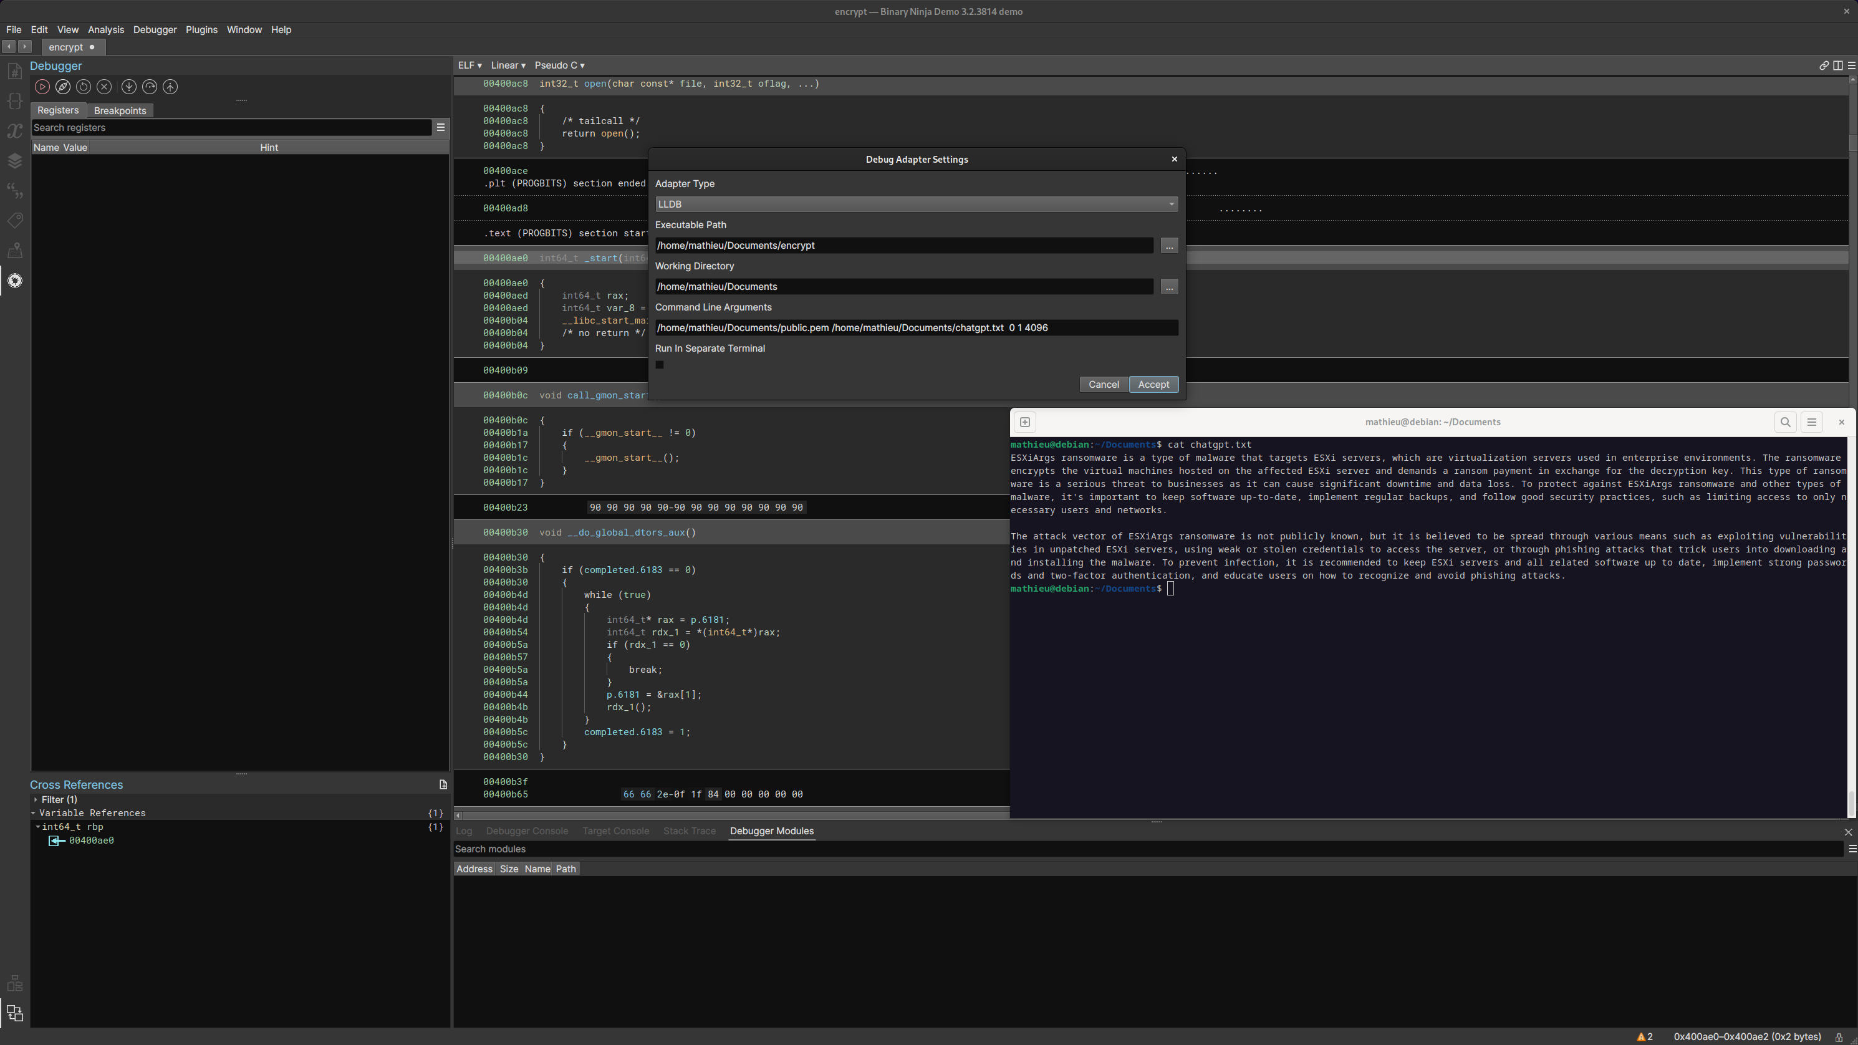Click the Launch debugger play icon
This screenshot has height=1045, width=1858.
click(x=42, y=87)
